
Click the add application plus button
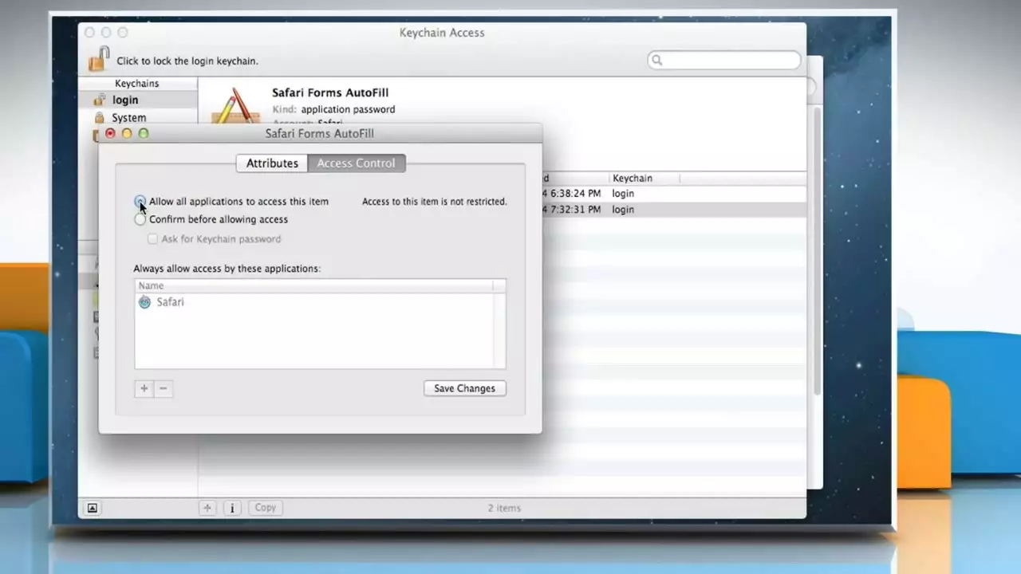144,388
